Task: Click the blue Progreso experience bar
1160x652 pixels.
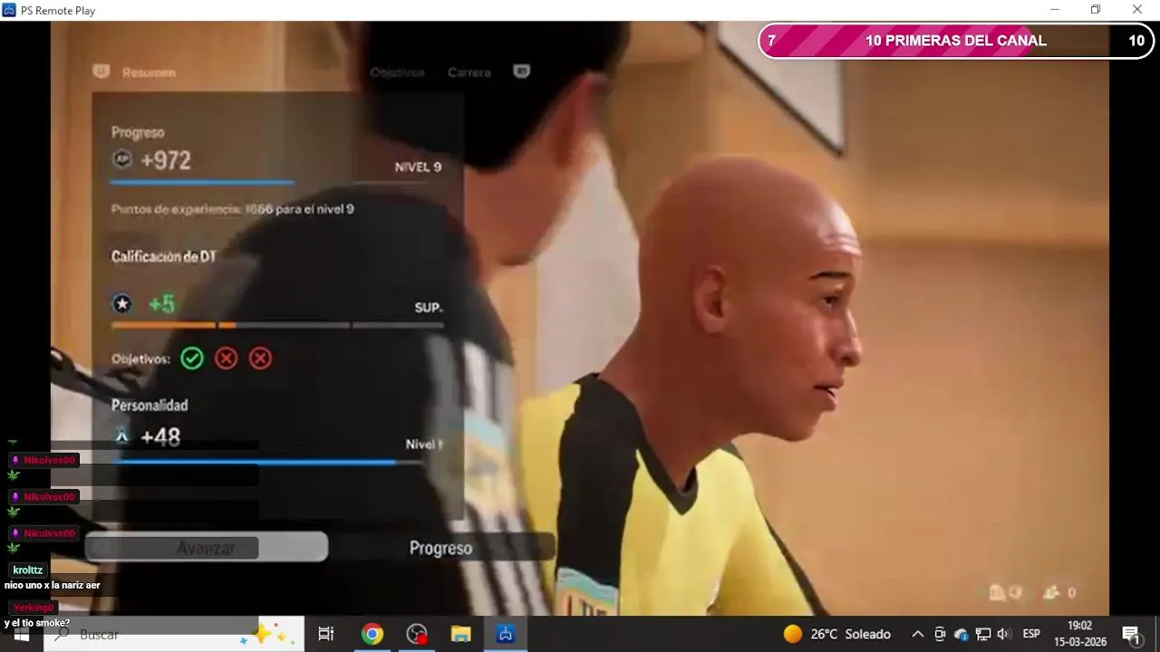Action: pos(268,182)
